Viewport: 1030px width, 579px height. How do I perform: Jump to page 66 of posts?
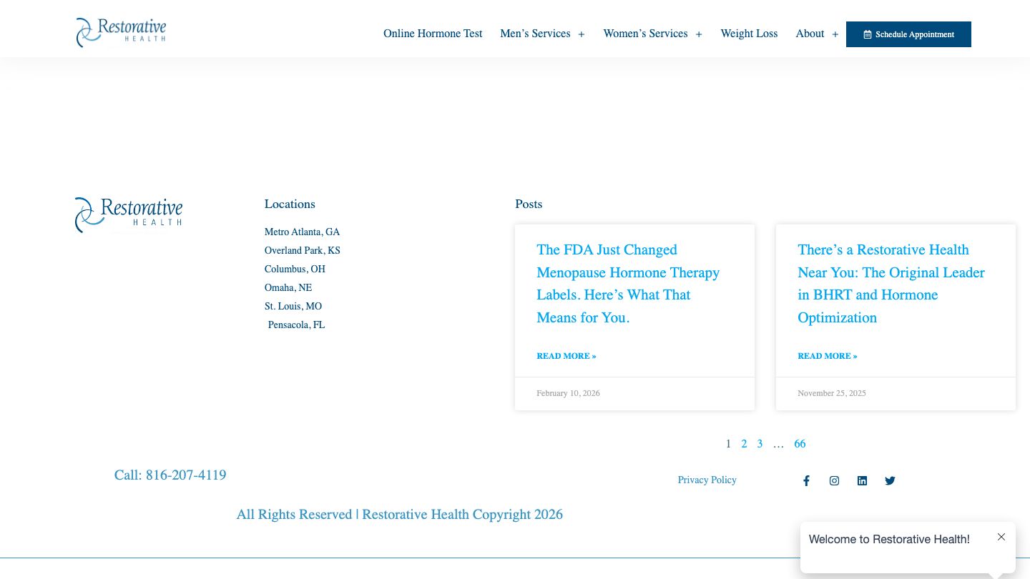[x=800, y=444]
